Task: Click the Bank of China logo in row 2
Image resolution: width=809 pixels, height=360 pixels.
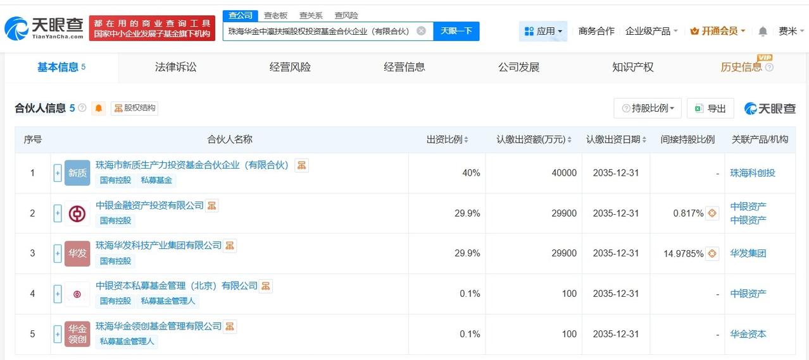Action: tap(77, 213)
